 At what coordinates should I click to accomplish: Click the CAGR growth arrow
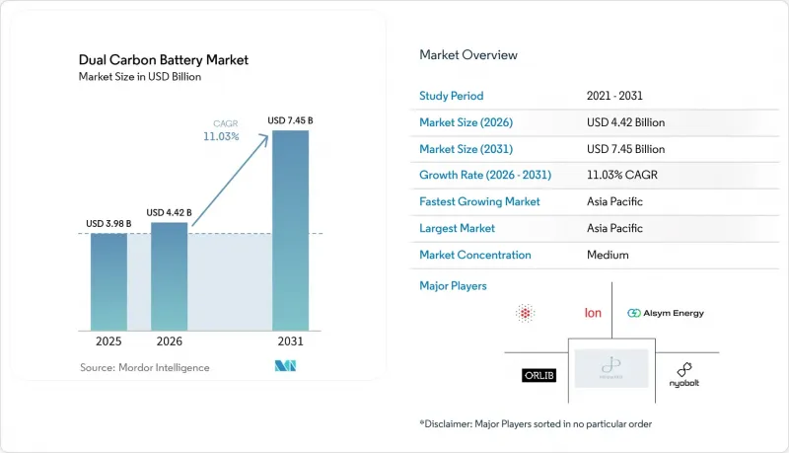point(231,181)
